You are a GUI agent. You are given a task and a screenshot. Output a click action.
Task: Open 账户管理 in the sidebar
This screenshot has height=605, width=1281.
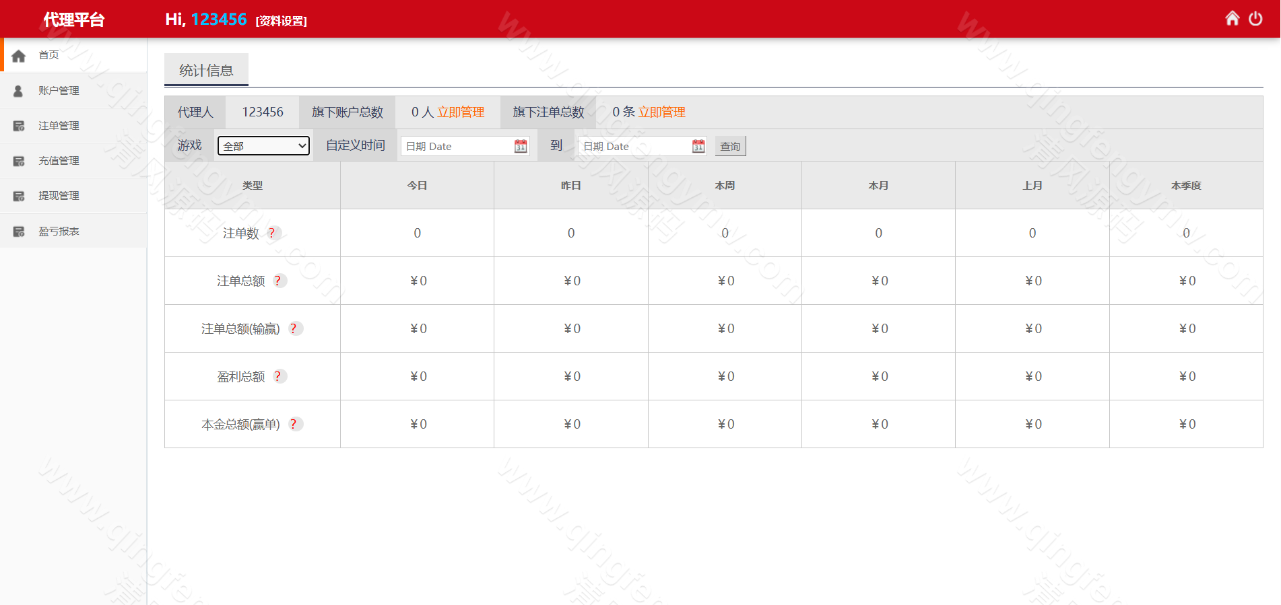[59, 90]
